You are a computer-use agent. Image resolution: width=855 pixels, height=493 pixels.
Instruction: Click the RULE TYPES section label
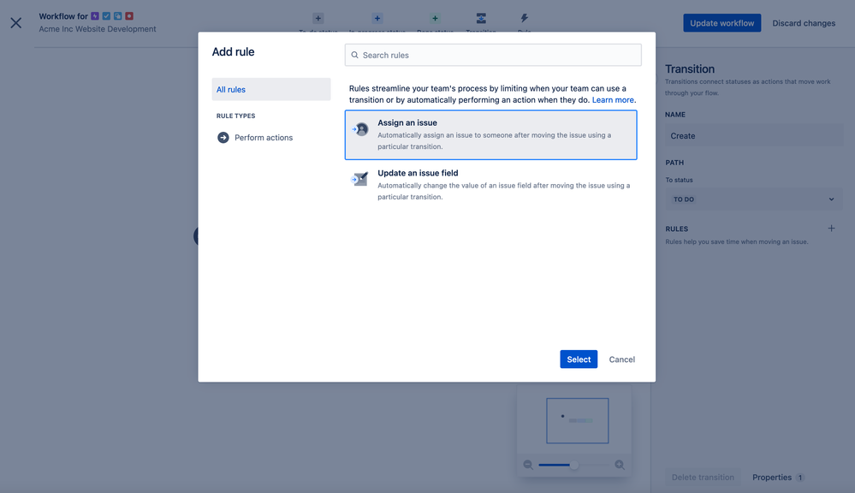235,116
